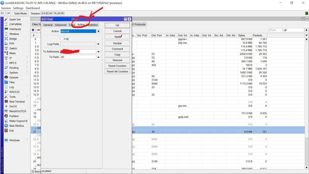The image size is (309, 174).
Task: Open the PPP menu
Action: pos(12,43)
